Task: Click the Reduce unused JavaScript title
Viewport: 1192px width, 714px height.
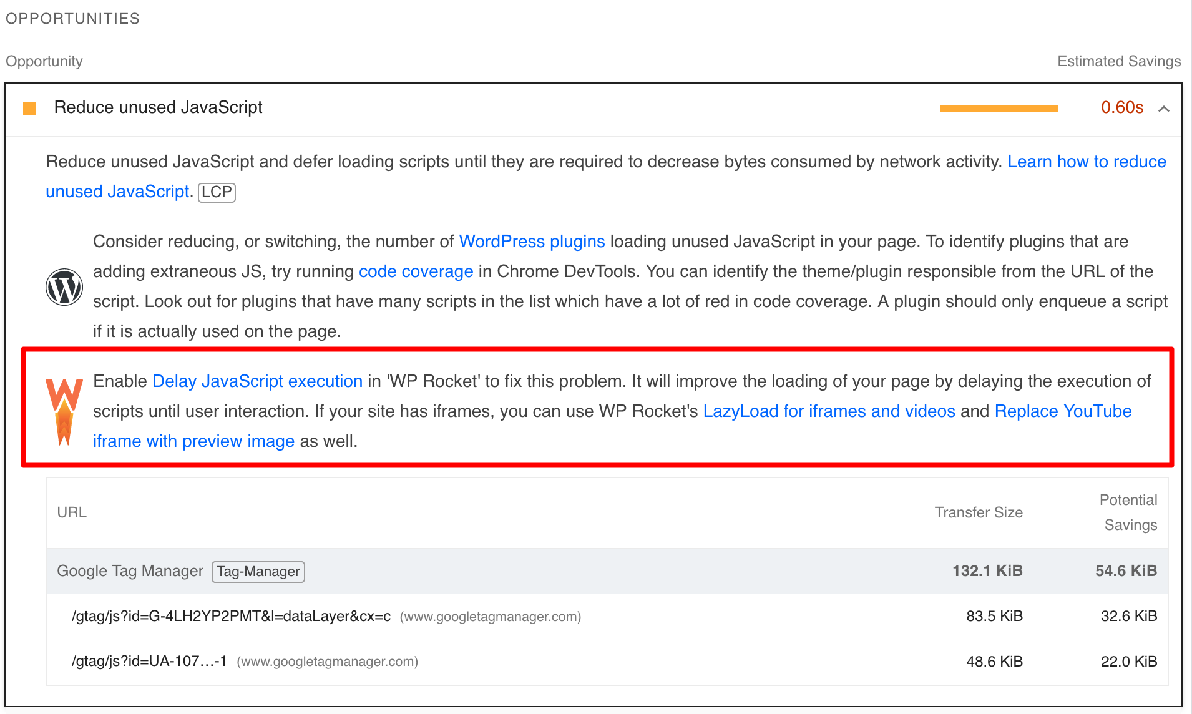Action: (x=158, y=107)
